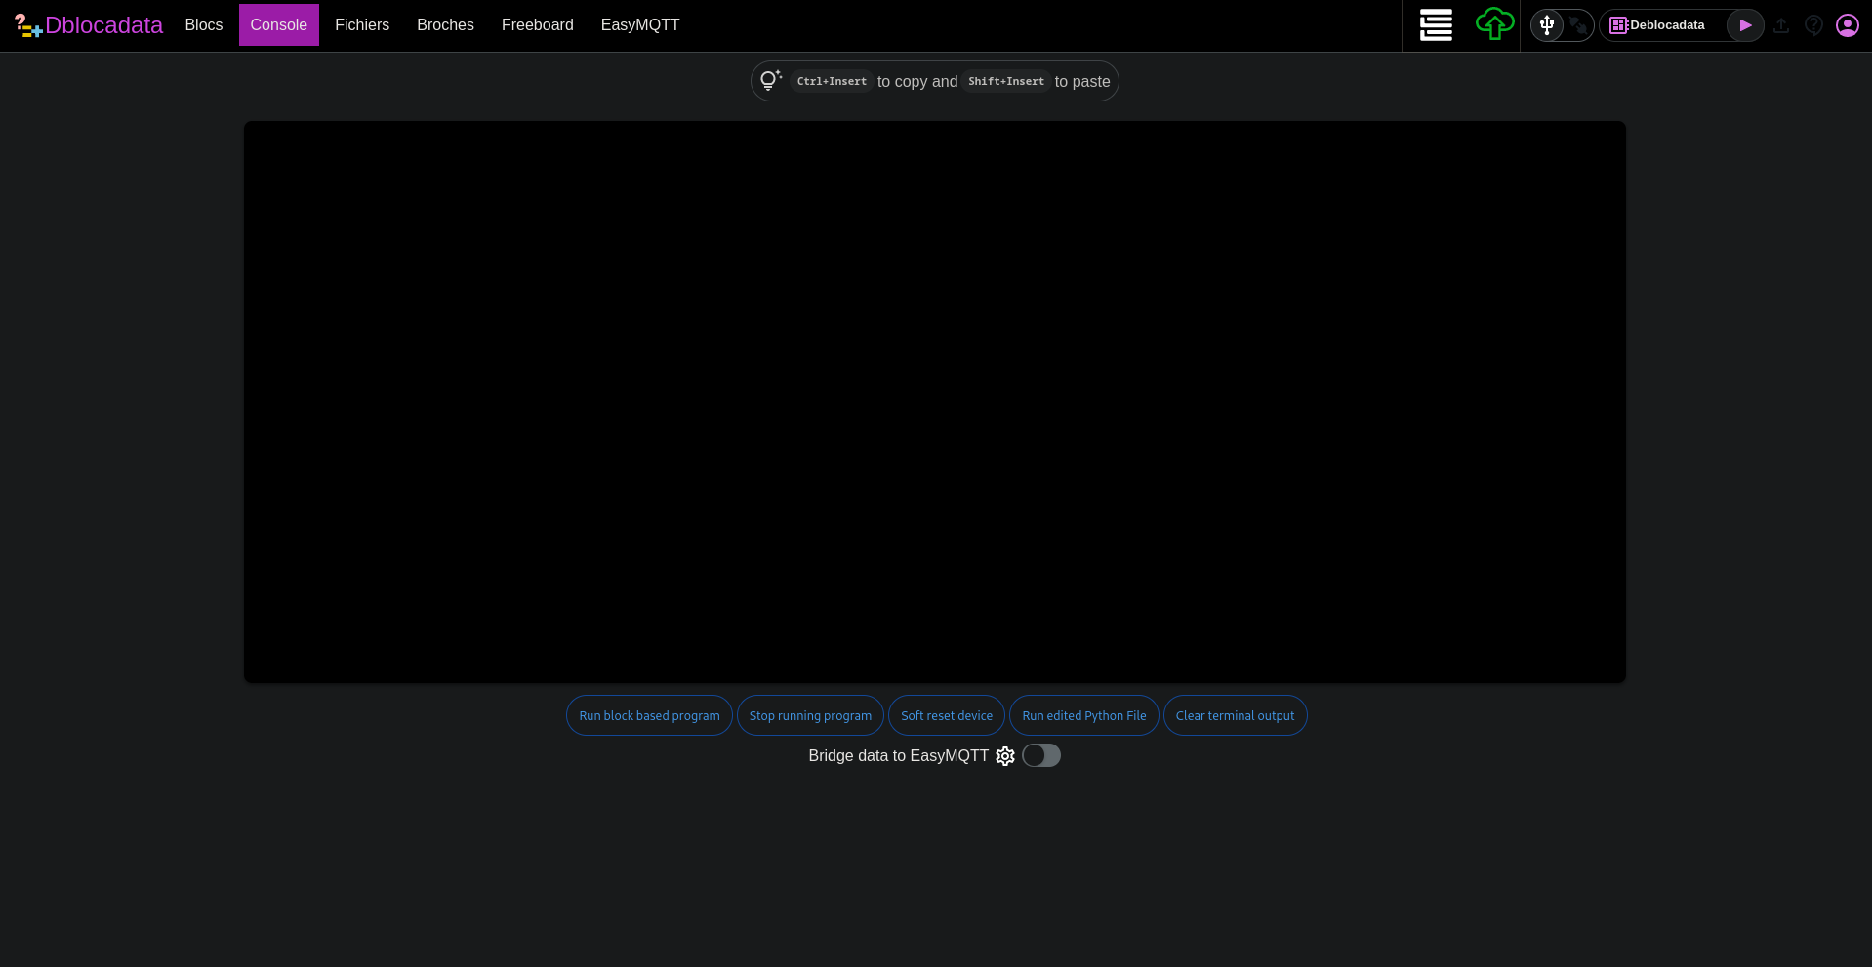Open the Deblocadata device selector

(x=1665, y=25)
